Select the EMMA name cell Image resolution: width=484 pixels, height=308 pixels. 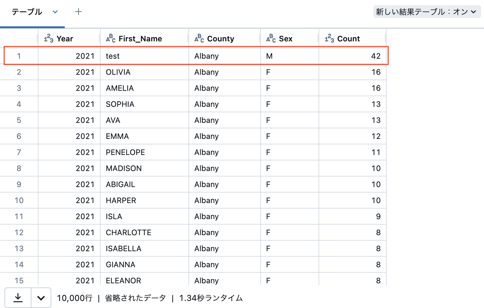point(145,136)
